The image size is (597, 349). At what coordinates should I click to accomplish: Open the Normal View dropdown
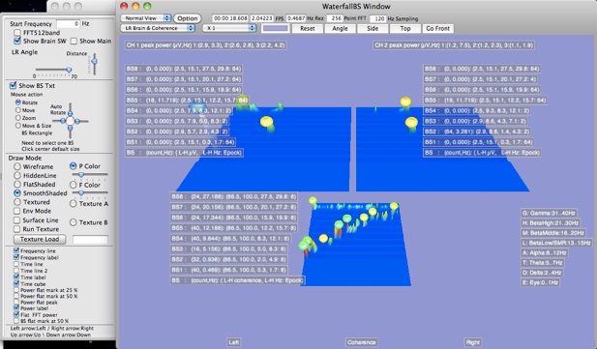[146, 18]
